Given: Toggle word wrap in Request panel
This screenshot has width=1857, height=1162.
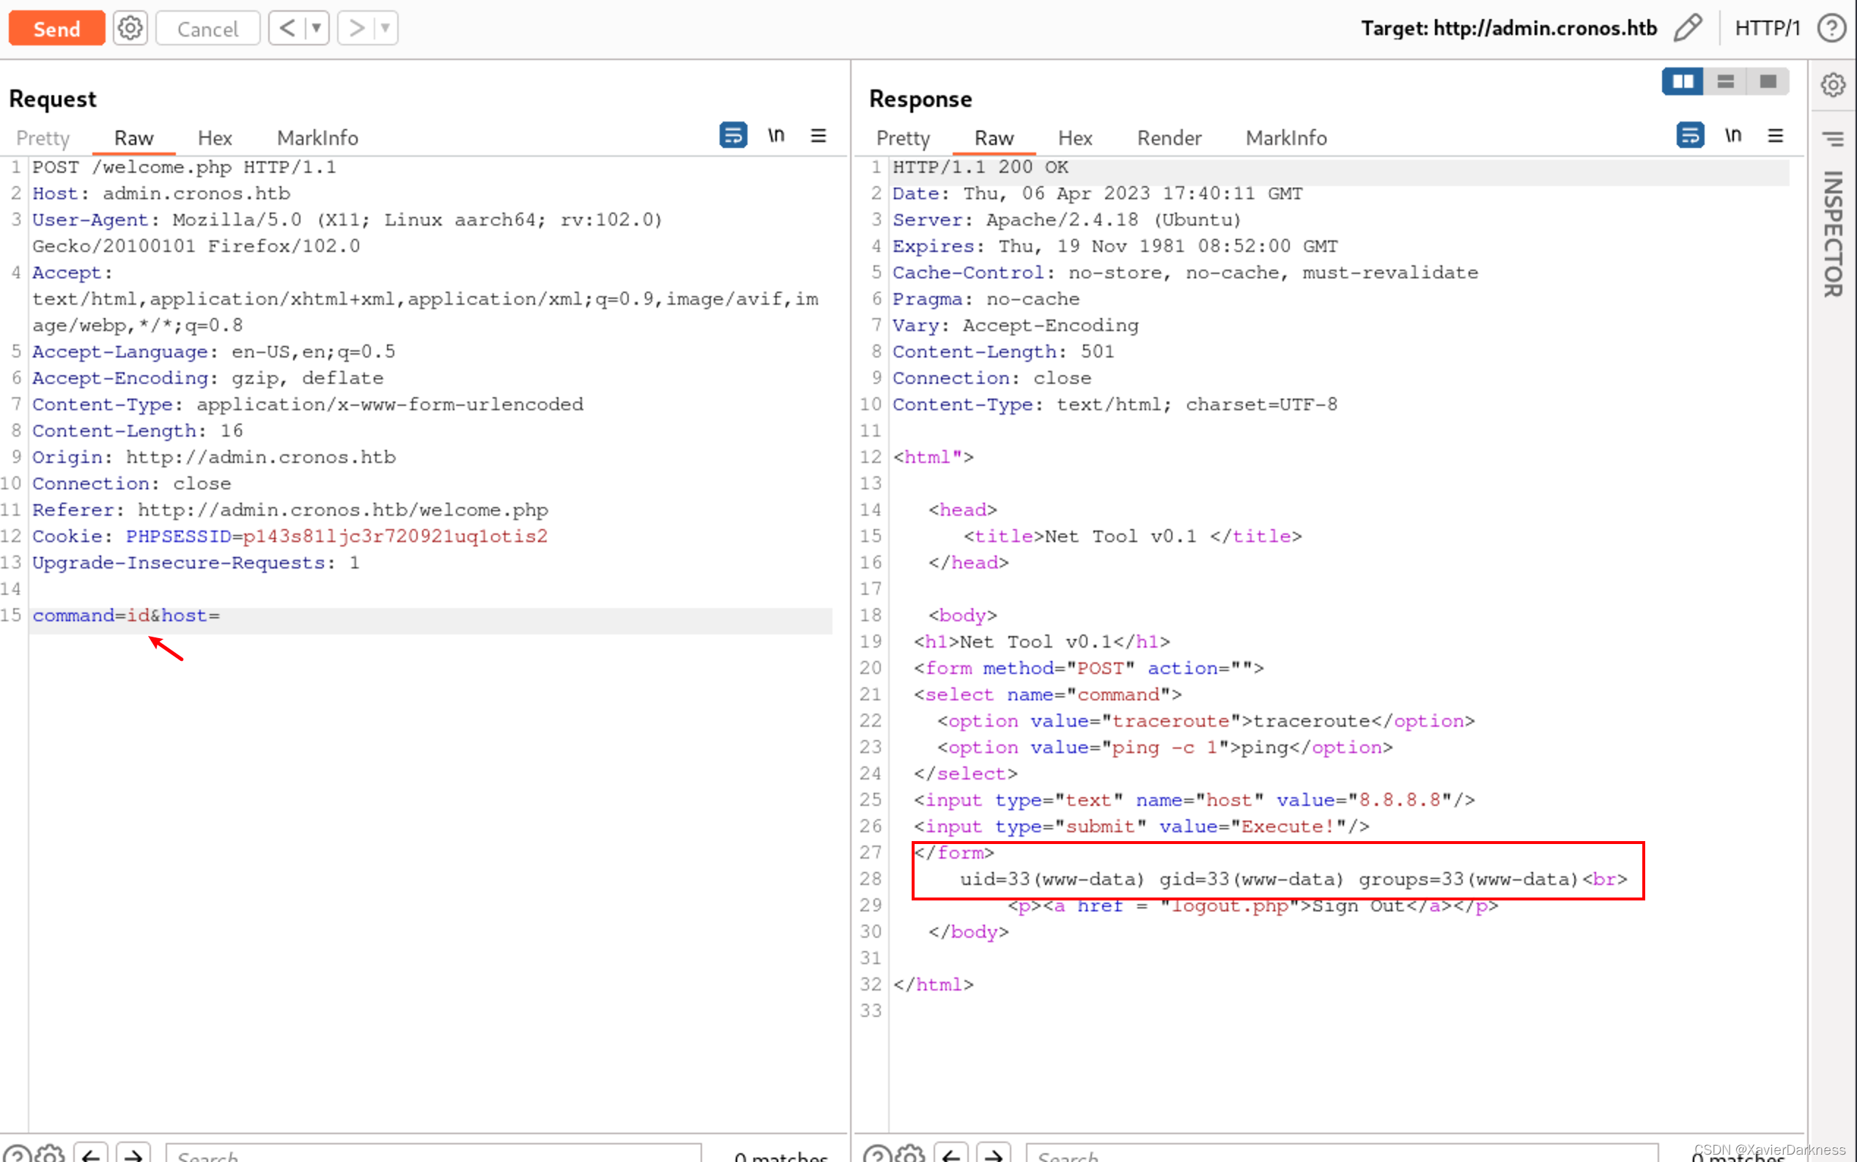Looking at the screenshot, I should 733,136.
